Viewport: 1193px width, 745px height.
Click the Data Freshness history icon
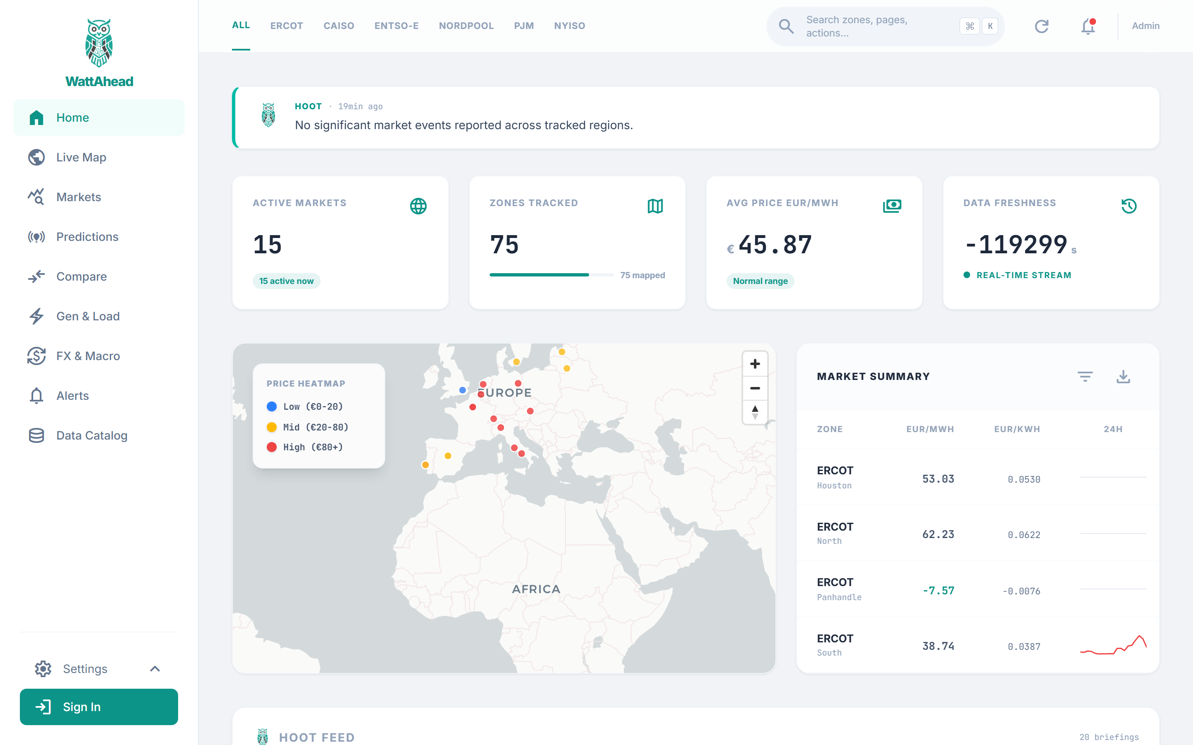pyautogui.click(x=1129, y=206)
